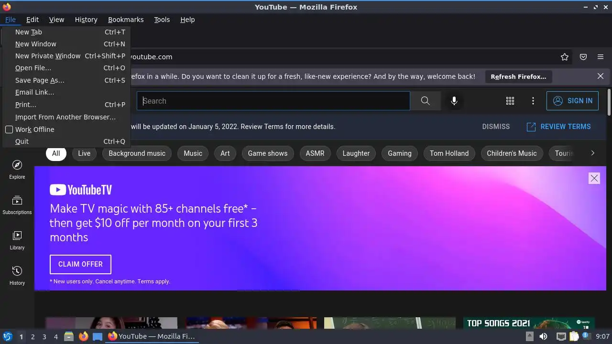Select the Music category chip

pyautogui.click(x=193, y=153)
